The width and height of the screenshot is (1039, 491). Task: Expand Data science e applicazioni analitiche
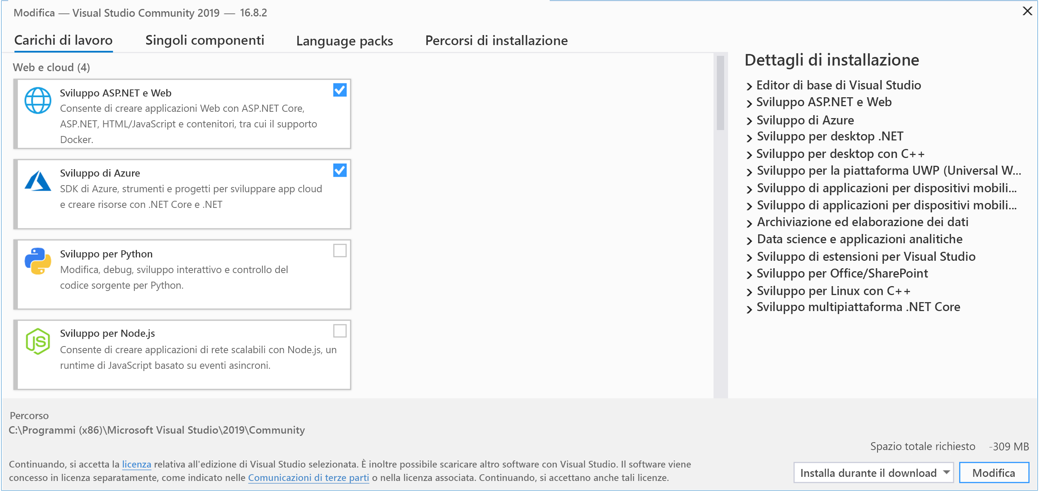pyautogui.click(x=749, y=240)
